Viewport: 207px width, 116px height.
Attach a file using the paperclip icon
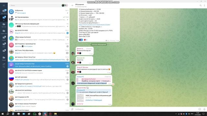tap(72, 109)
